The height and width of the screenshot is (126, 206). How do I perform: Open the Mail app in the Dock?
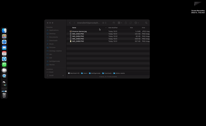pyautogui.click(x=4, y=48)
